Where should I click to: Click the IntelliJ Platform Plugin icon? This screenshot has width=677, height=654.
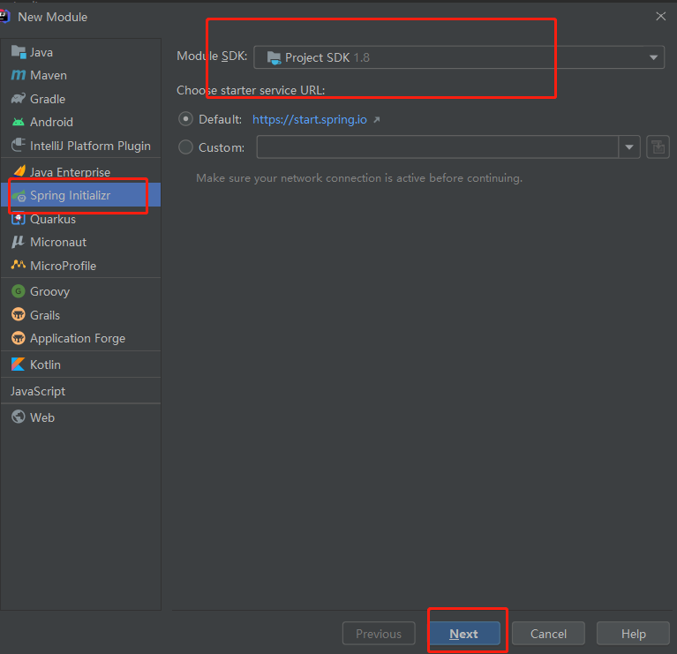coord(19,146)
